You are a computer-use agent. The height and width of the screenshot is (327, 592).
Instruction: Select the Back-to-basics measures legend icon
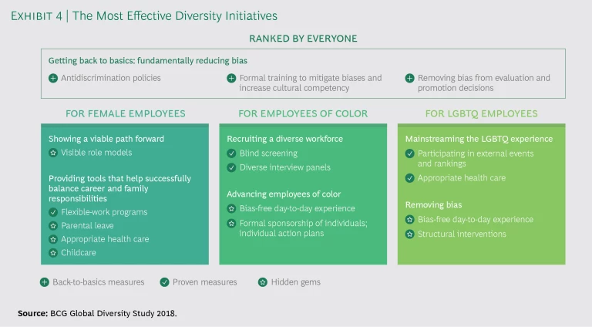coord(44,282)
